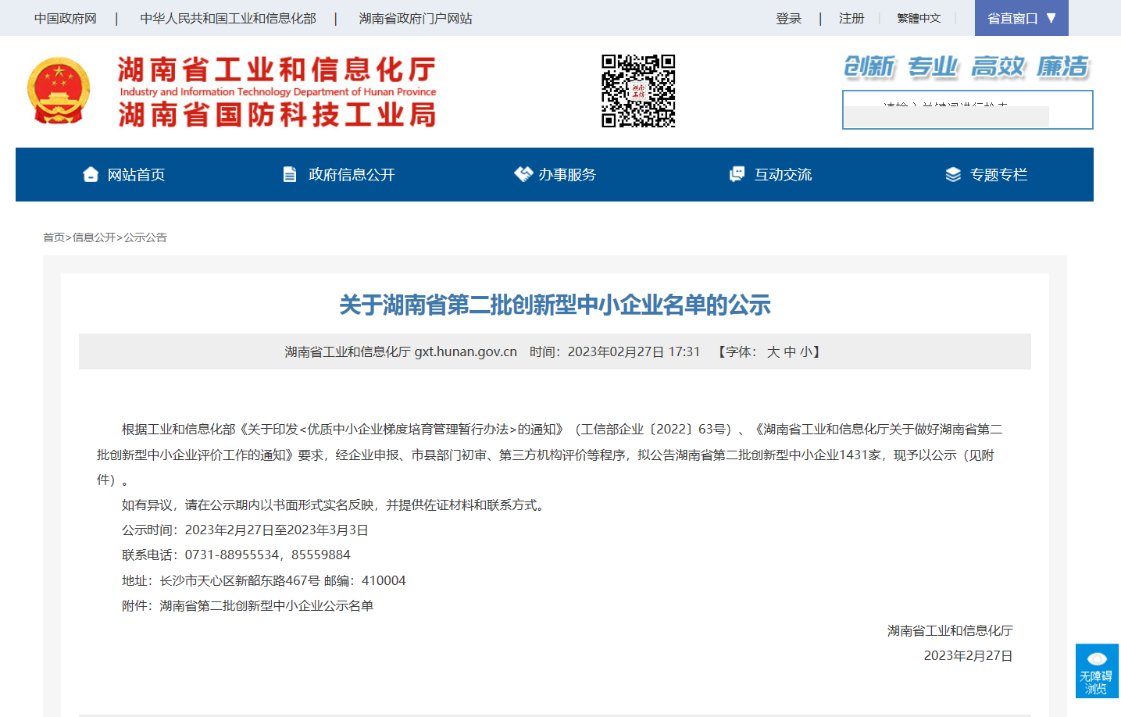Click the QR code image

pos(638,91)
